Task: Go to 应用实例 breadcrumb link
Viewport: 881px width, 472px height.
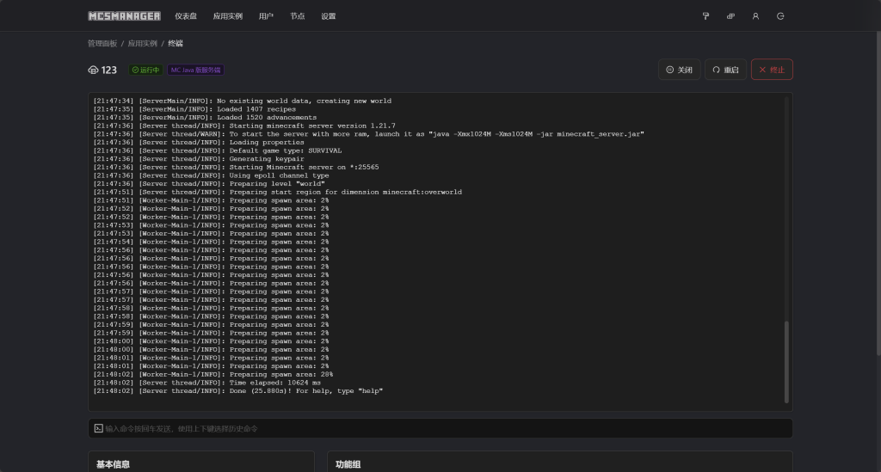Action: [x=142, y=43]
